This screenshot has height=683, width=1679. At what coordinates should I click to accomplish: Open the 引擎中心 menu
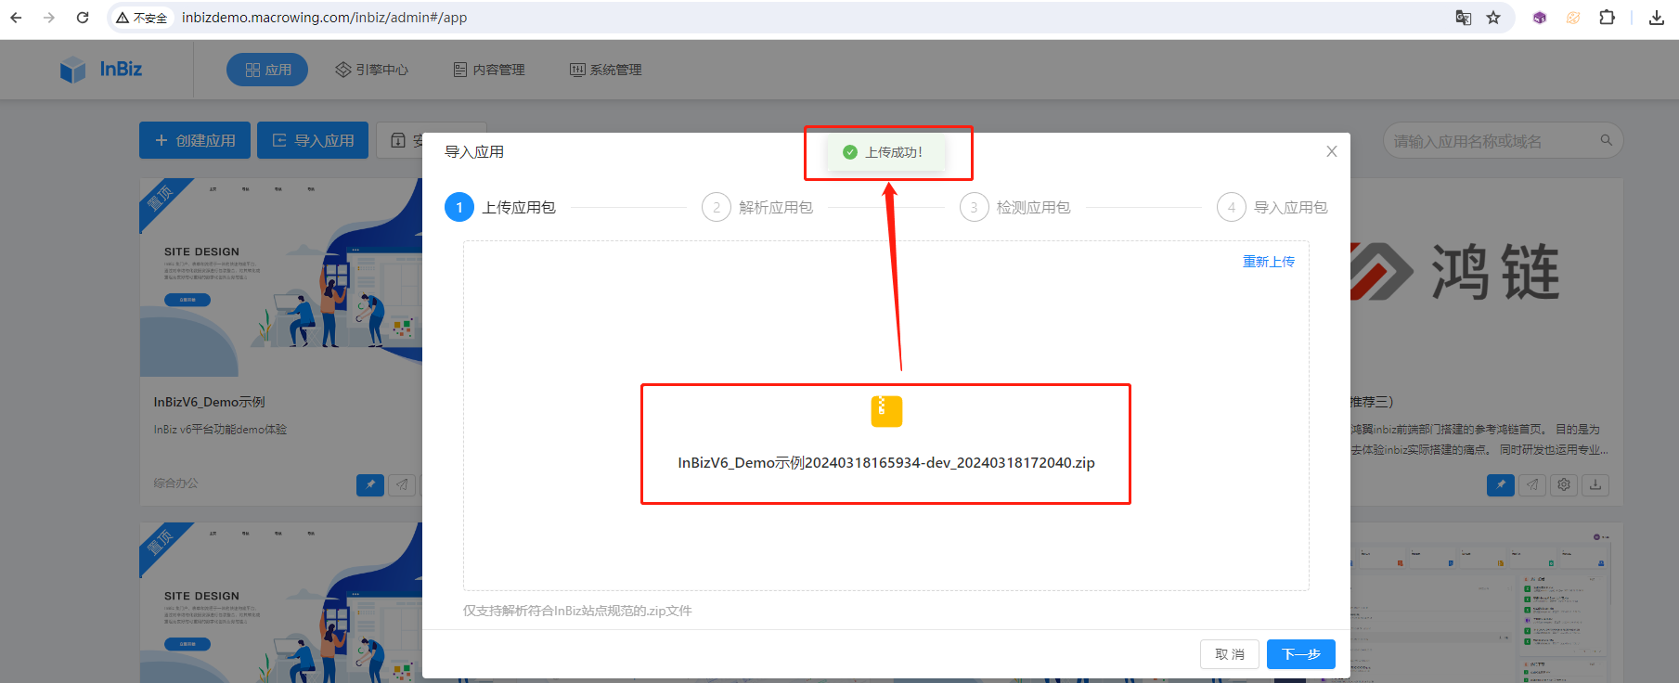point(371,70)
